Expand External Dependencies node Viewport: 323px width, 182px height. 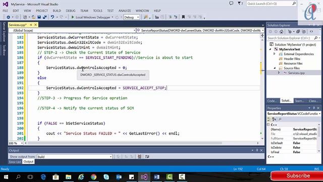click(x=275, y=54)
